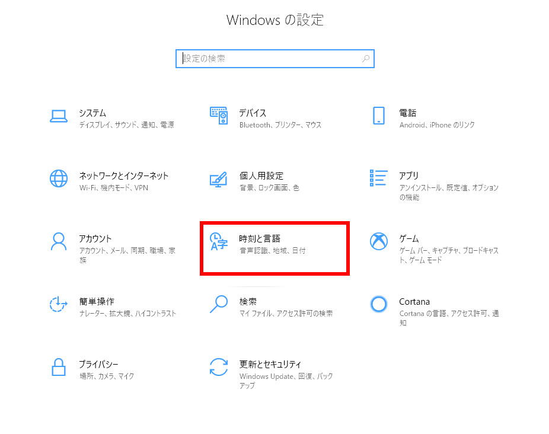Click the 簡単操作 ease of access icon
This screenshot has height=434, width=549.
(x=58, y=304)
